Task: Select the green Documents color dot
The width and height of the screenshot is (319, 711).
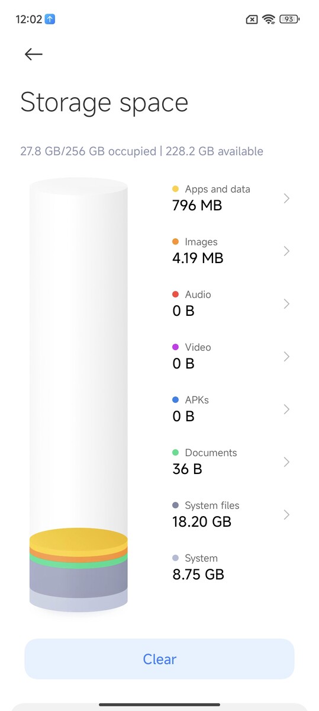Action: pyautogui.click(x=175, y=453)
